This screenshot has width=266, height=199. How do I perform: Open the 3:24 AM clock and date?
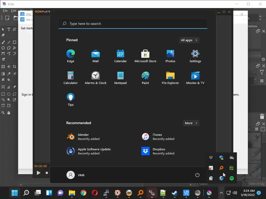click(x=248, y=193)
